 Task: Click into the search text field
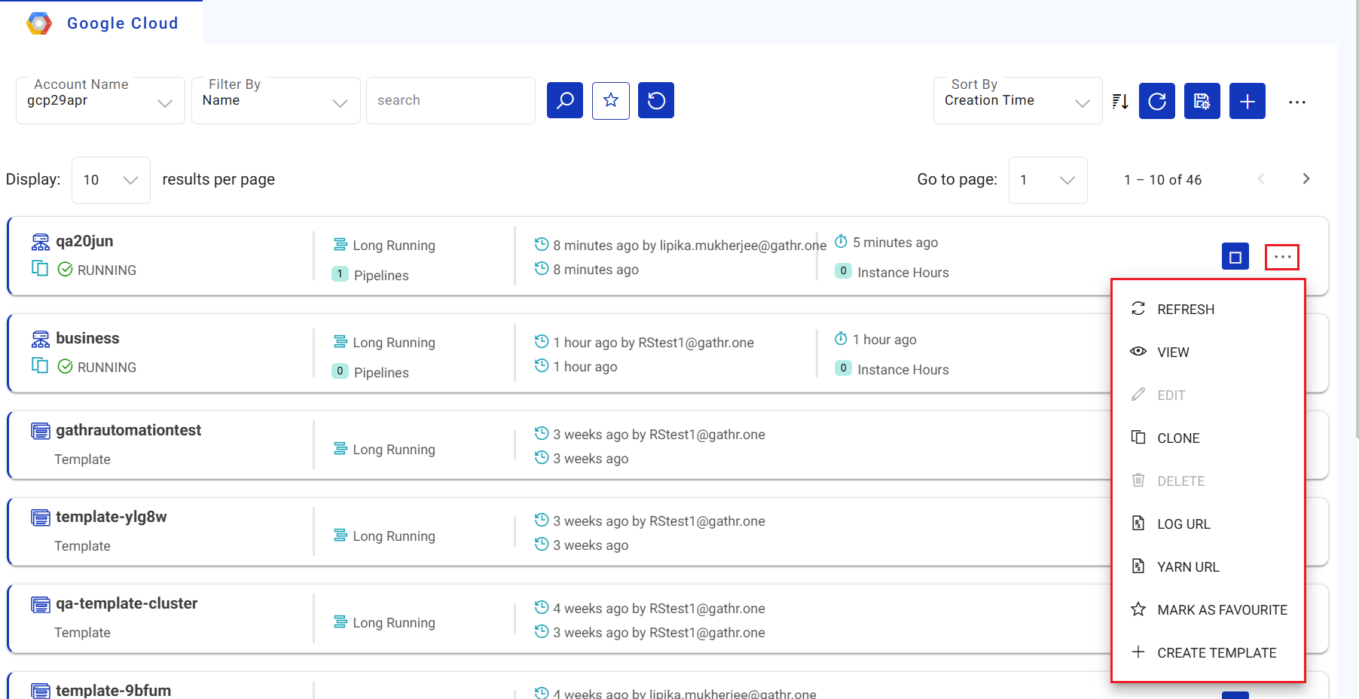[x=450, y=101]
